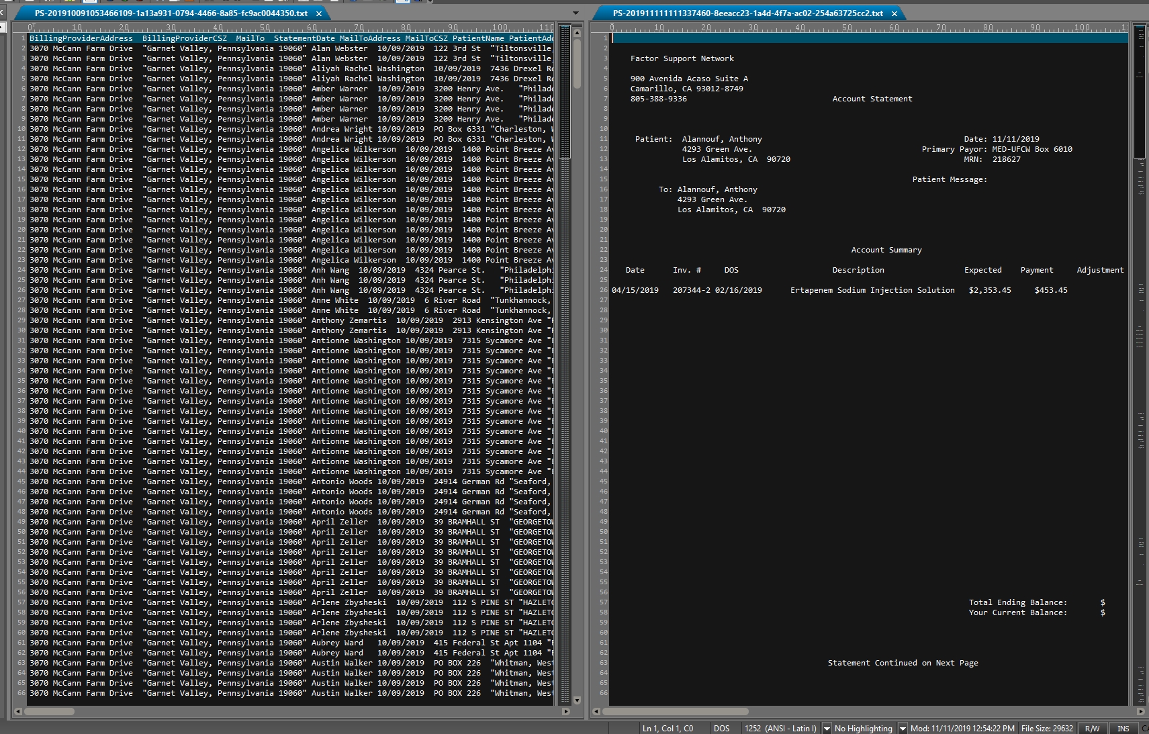This screenshot has height=734, width=1149.
Task: Click 'Factor Support Network' text in right pane
Action: tap(682, 58)
